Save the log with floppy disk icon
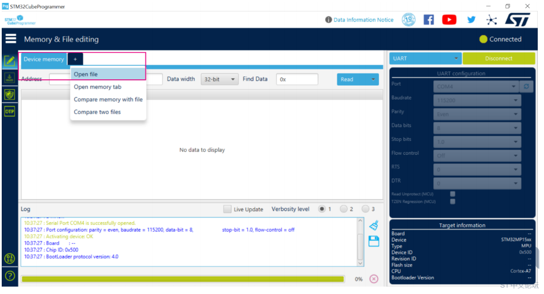The height and width of the screenshot is (294, 544). [x=374, y=241]
